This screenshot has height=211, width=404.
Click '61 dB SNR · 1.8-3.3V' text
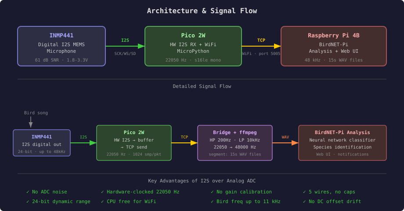point(61,60)
